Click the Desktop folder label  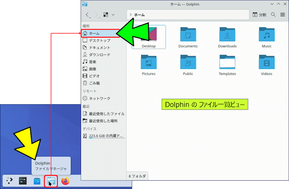click(149, 46)
